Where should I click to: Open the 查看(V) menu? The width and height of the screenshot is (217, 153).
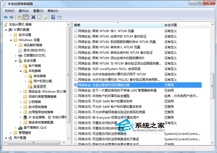pyautogui.click(x=38, y=11)
